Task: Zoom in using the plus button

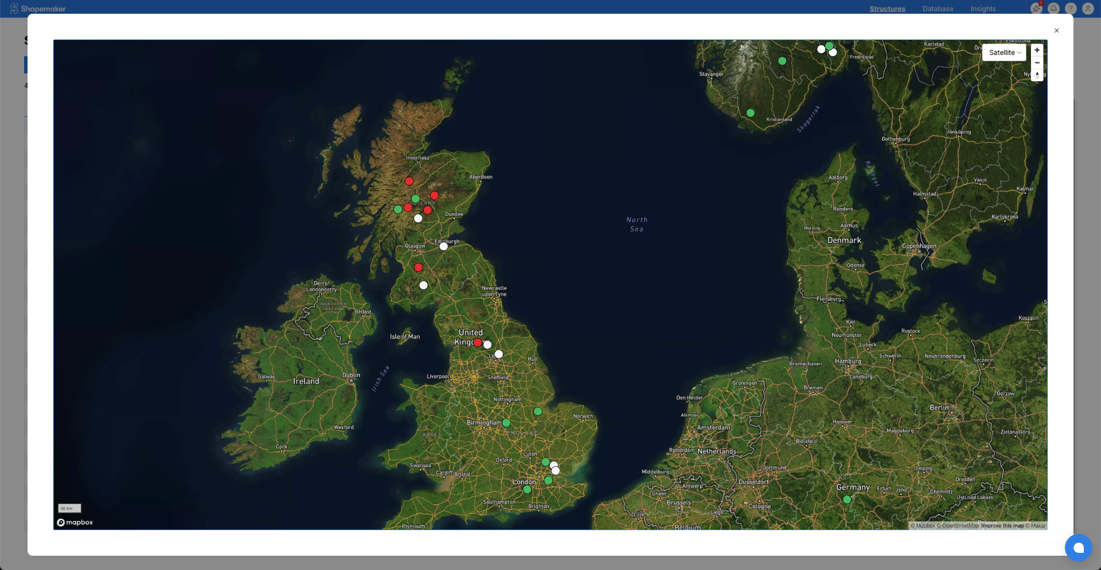Action: (1037, 50)
